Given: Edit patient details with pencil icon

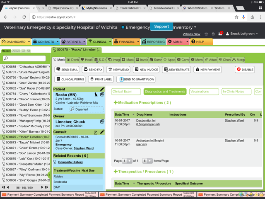Looking at the screenshot, I should [x=102, y=89].
